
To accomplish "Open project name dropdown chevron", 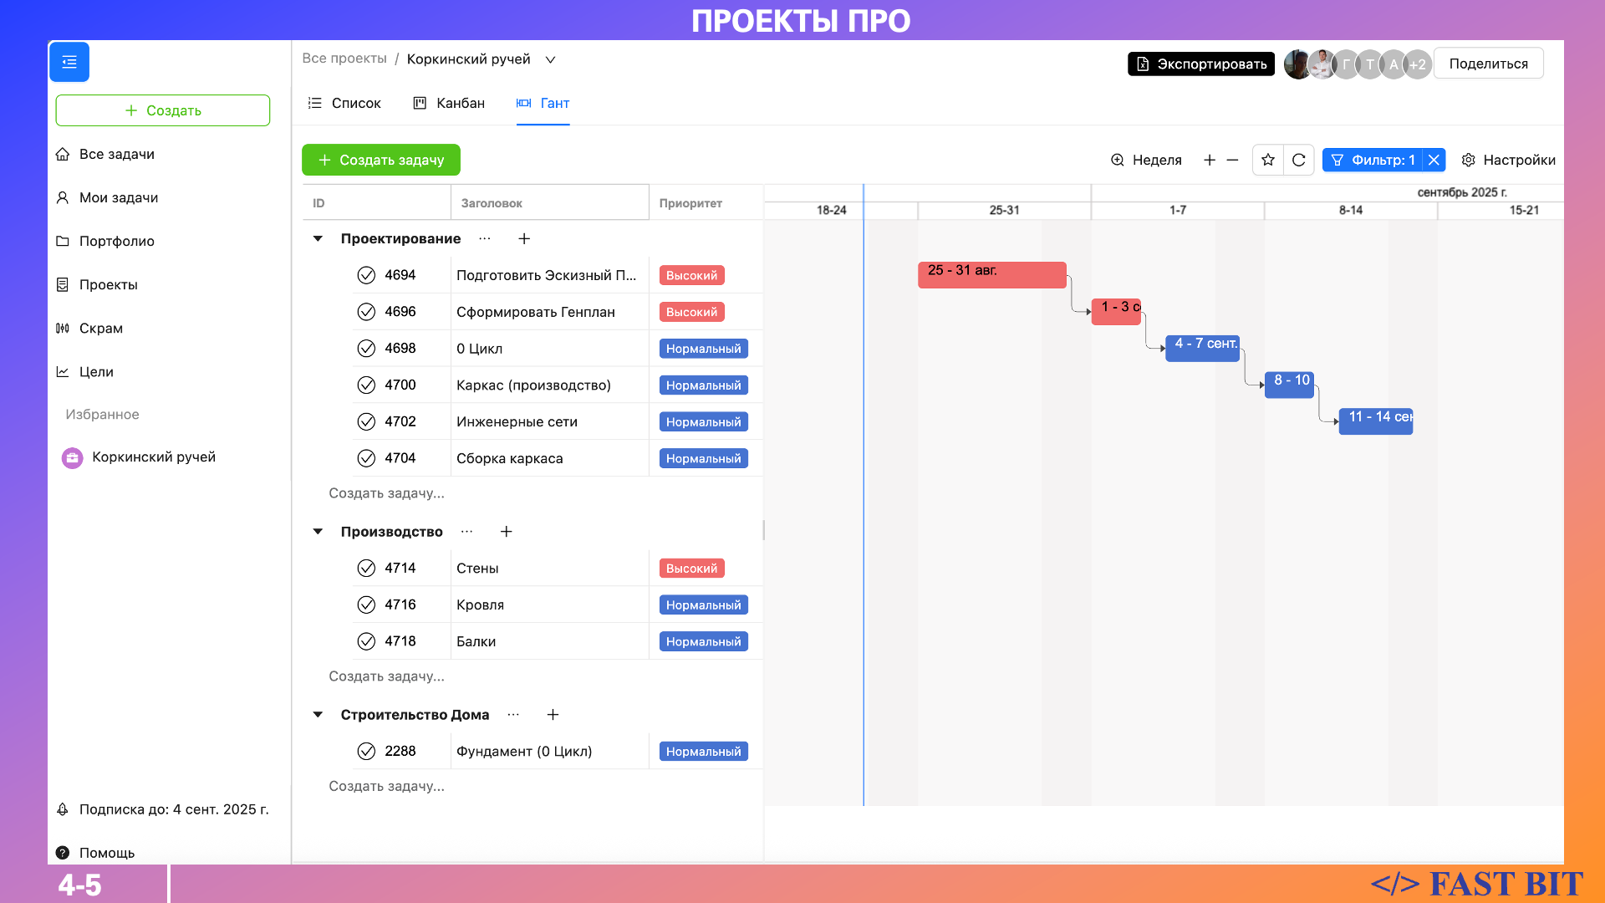I will pyautogui.click(x=550, y=59).
